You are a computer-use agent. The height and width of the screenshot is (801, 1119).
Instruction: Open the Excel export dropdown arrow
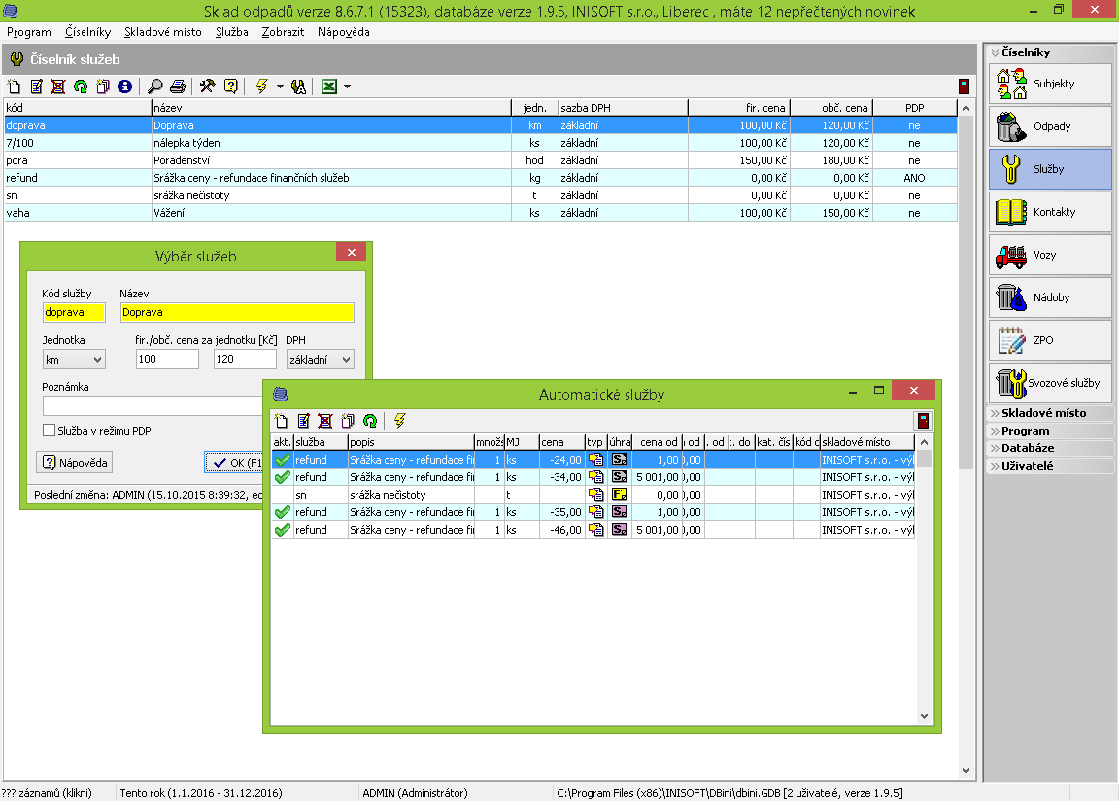[x=348, y=87]
